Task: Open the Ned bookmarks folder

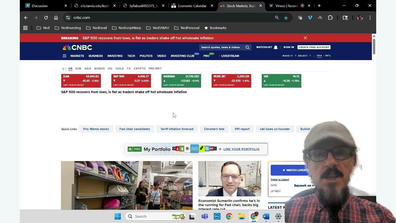Action: click(43, 28)
